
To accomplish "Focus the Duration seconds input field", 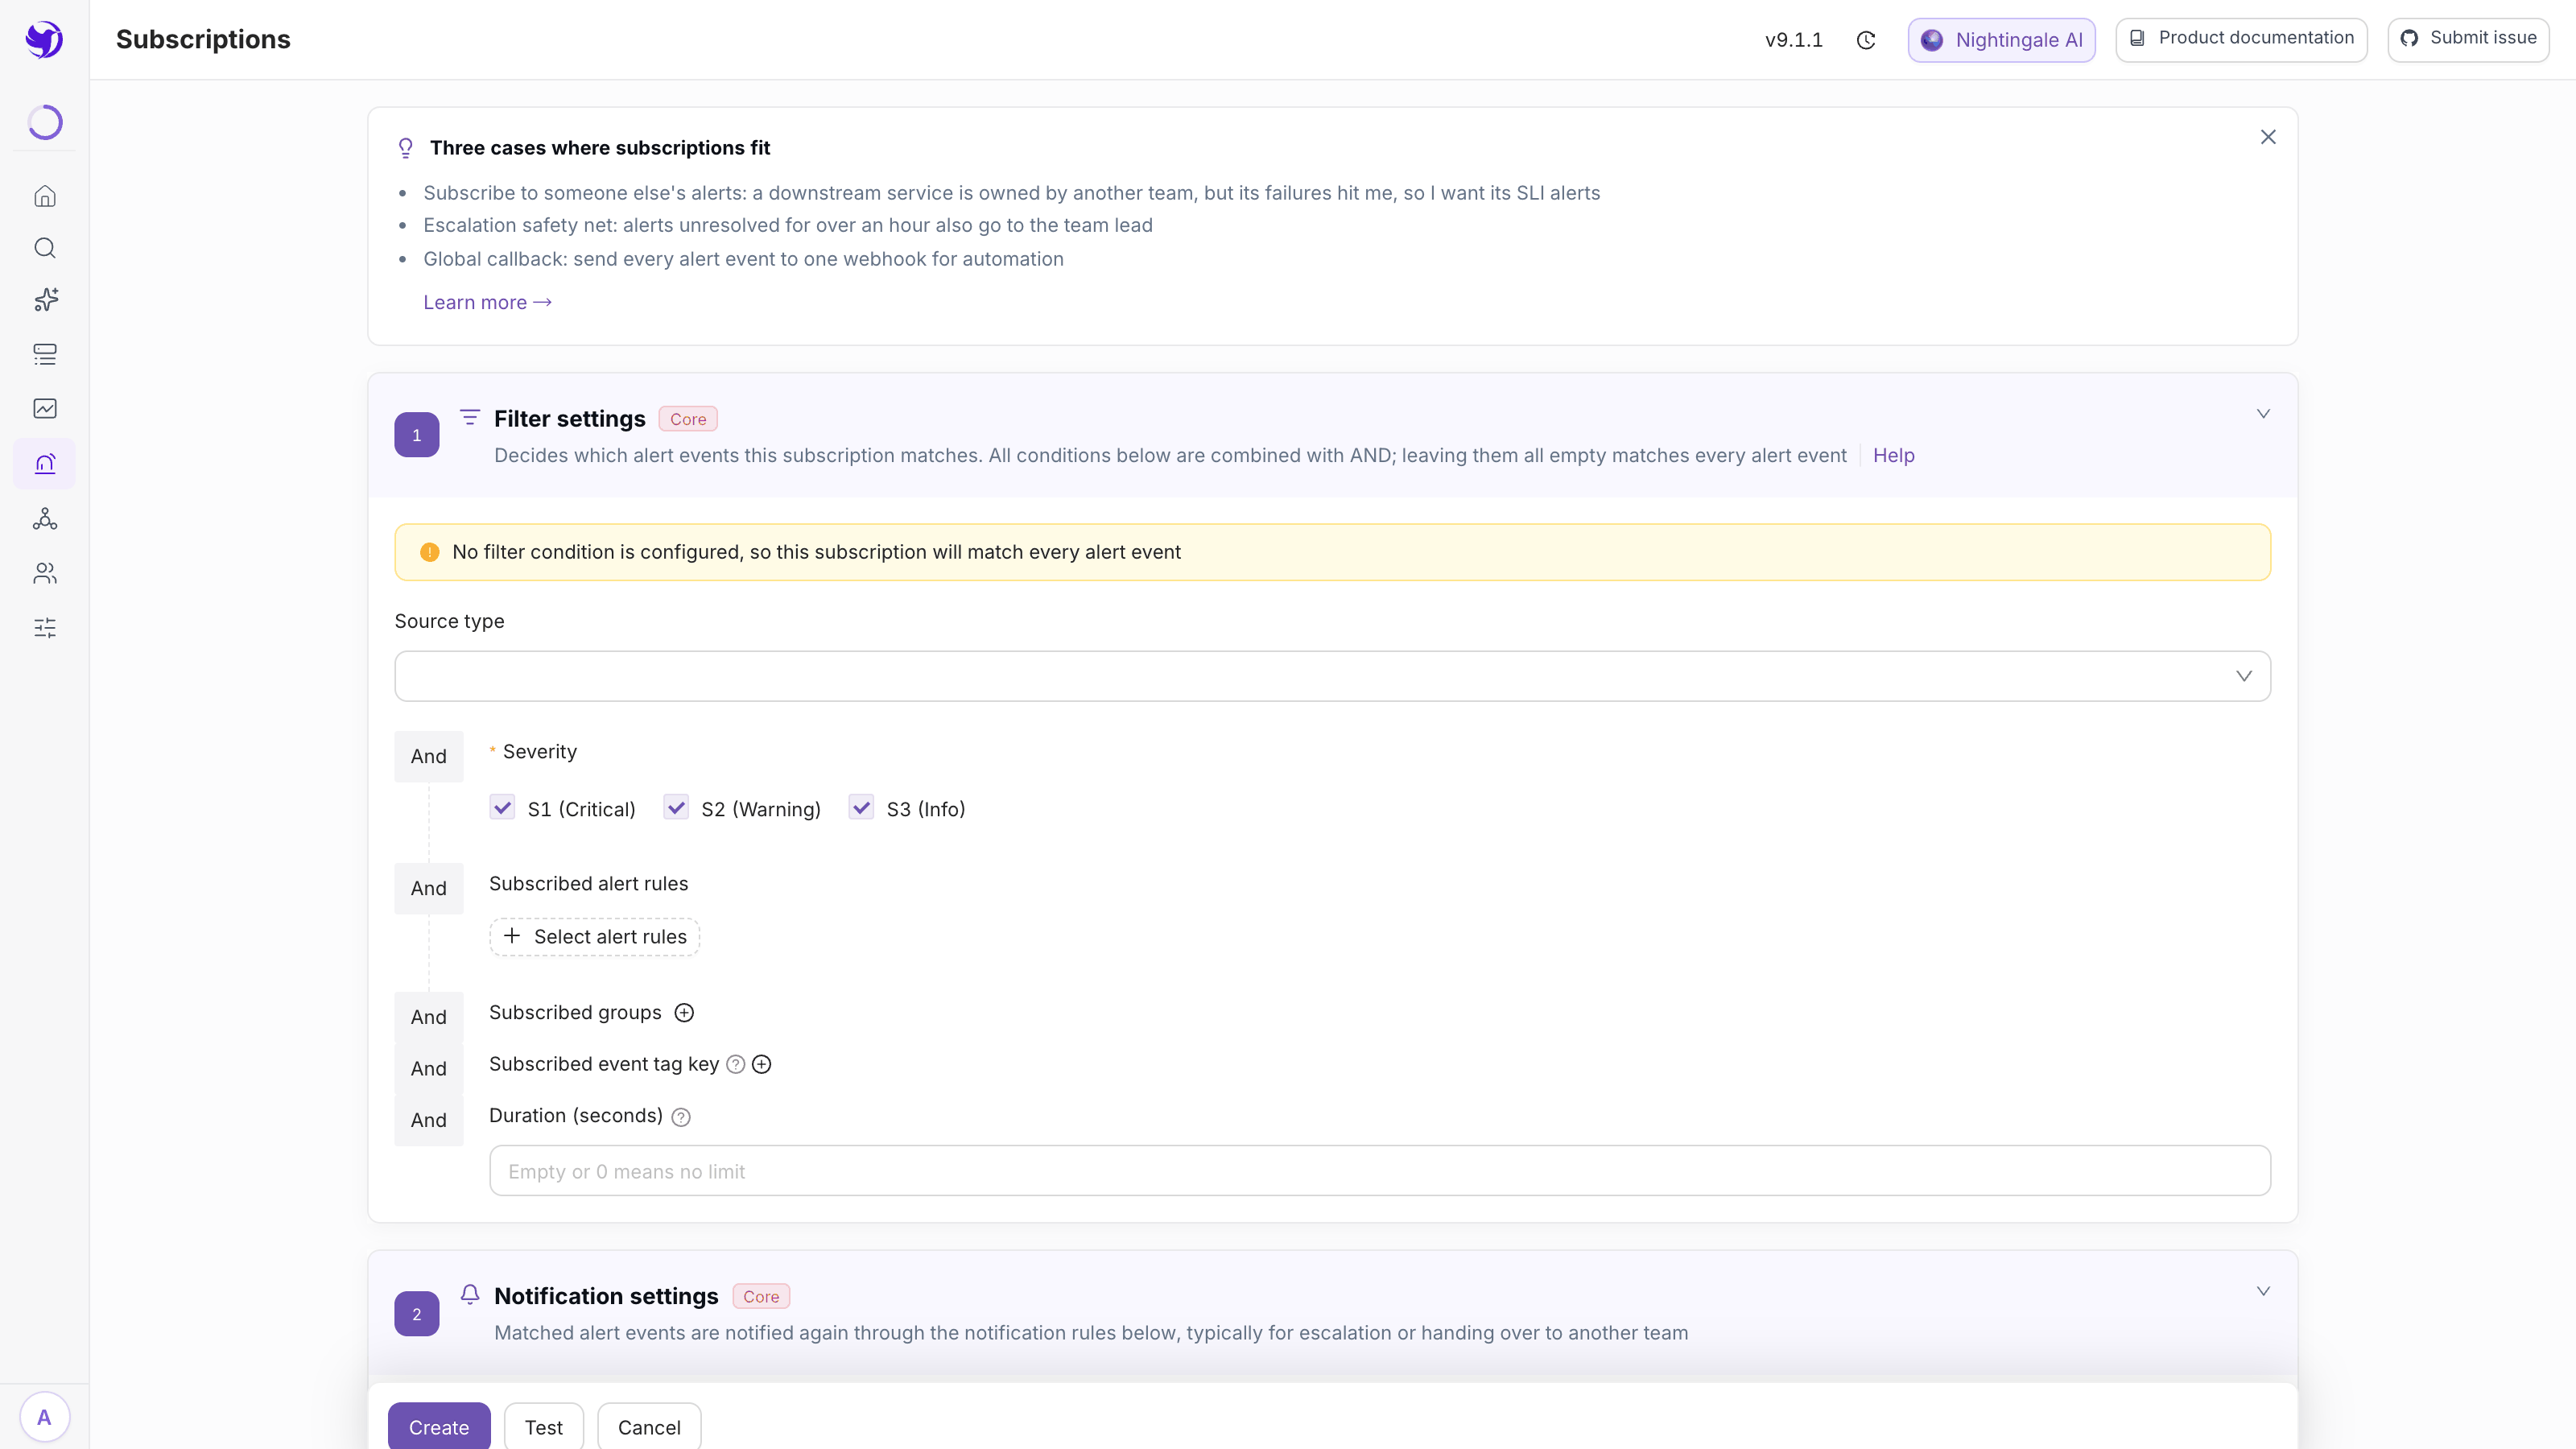I will [x=1380, y=1171].
